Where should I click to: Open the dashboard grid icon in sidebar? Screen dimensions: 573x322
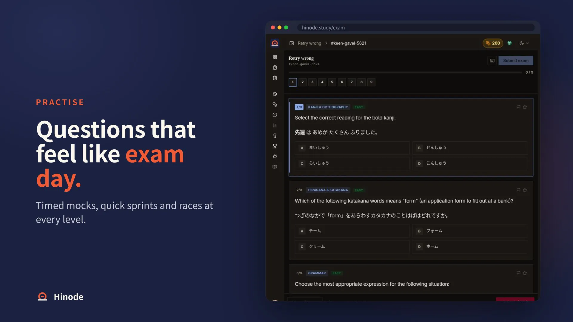coord(275,57)
